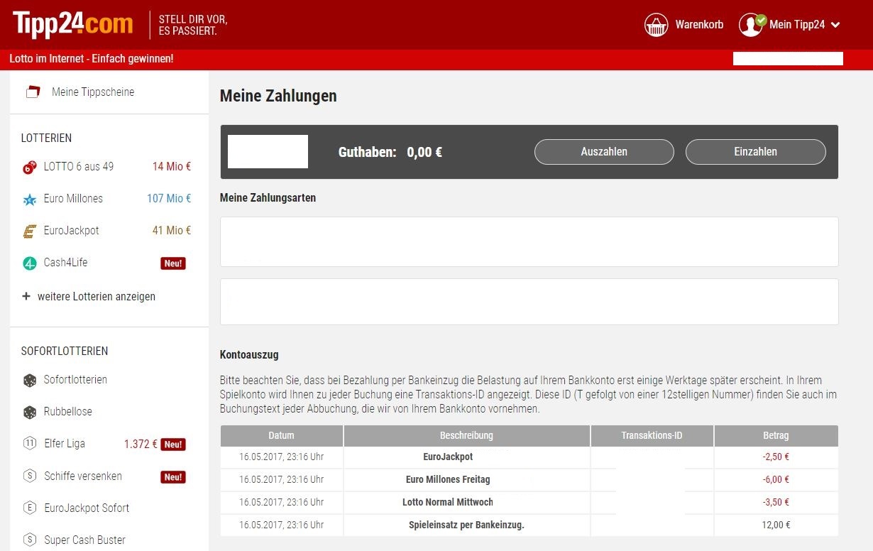Screen dimensions: 873x551
Task: Click the Elfer Liga 11 icon
Action: point(30,444)
